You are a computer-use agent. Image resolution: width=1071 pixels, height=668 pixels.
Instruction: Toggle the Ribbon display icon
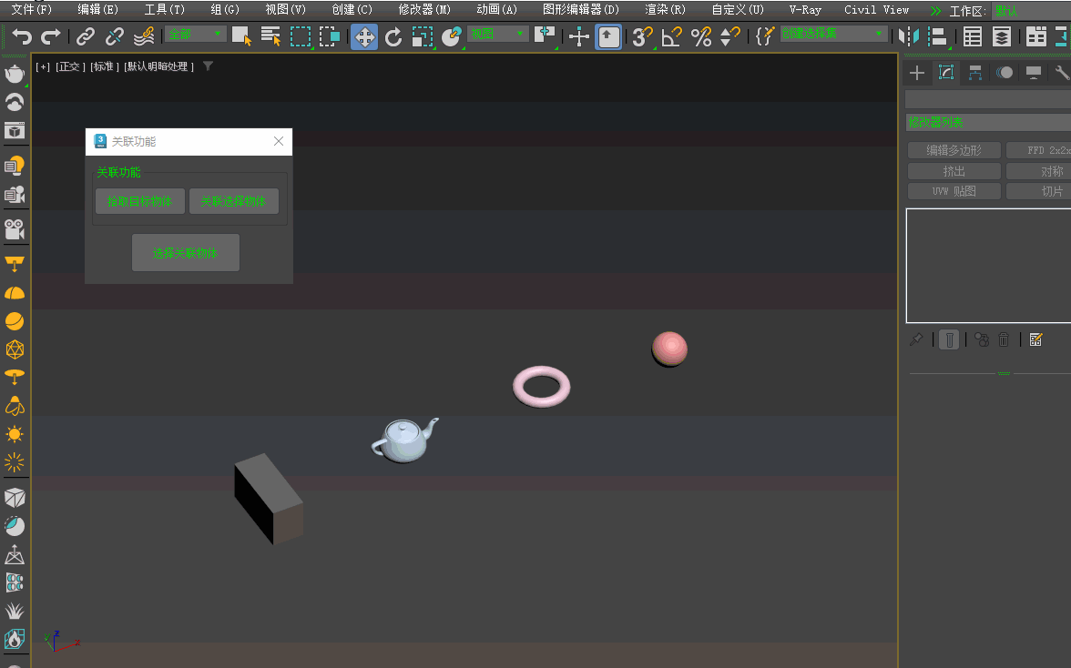tap(1036, 36)
